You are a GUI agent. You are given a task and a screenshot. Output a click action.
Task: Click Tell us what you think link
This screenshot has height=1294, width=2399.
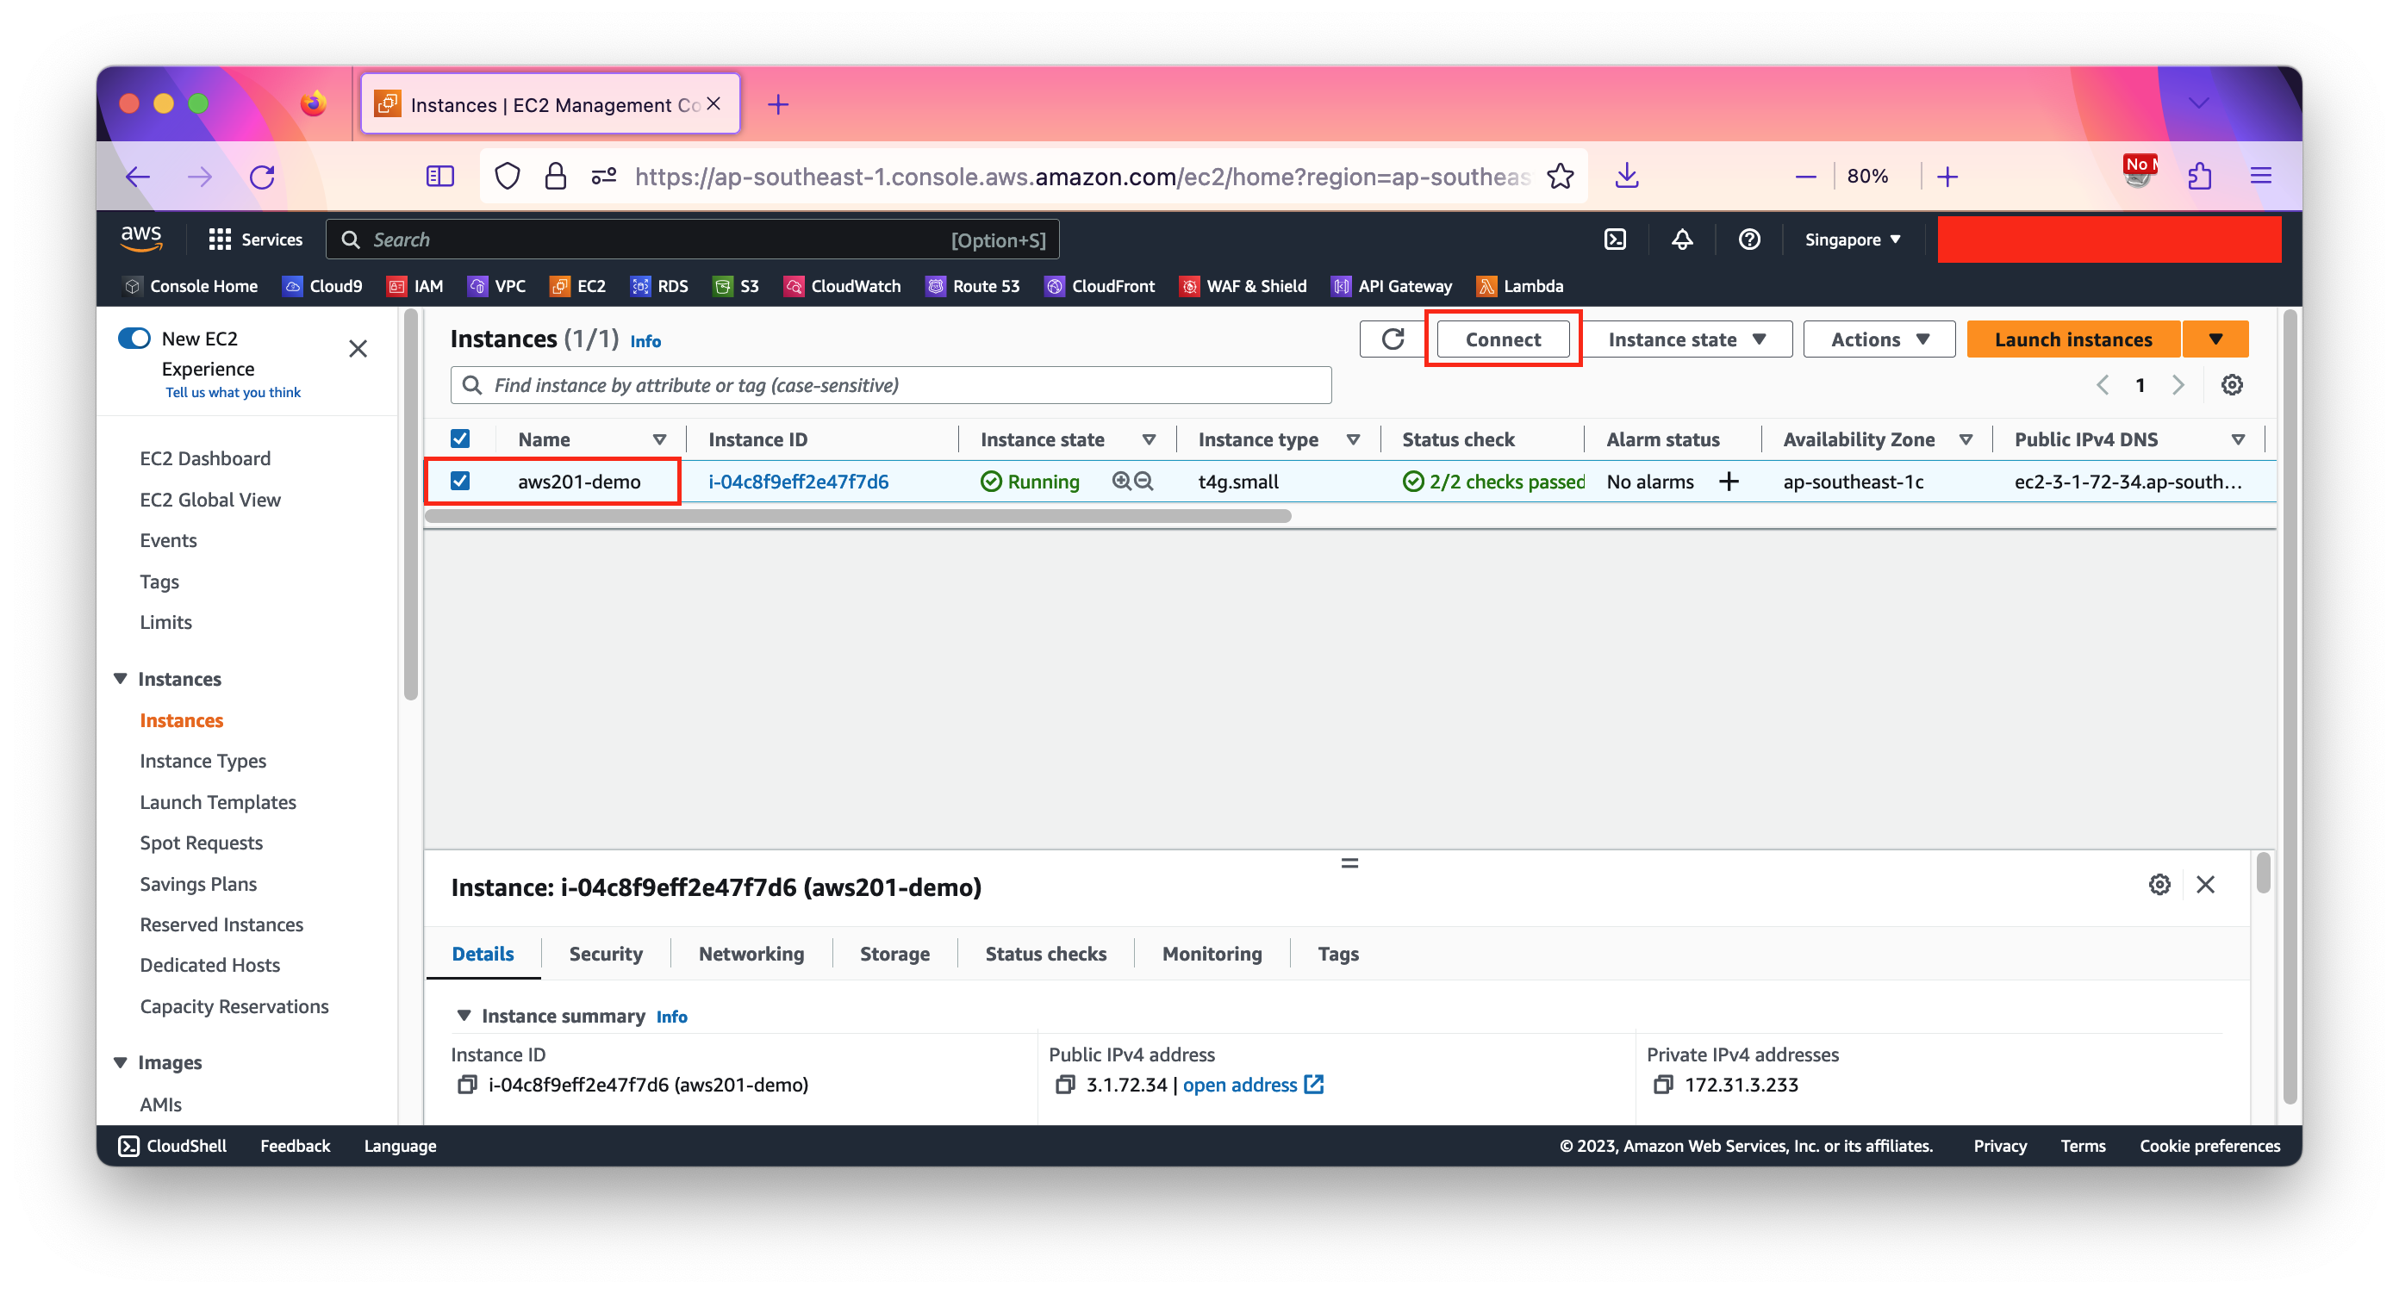[233, 392]
